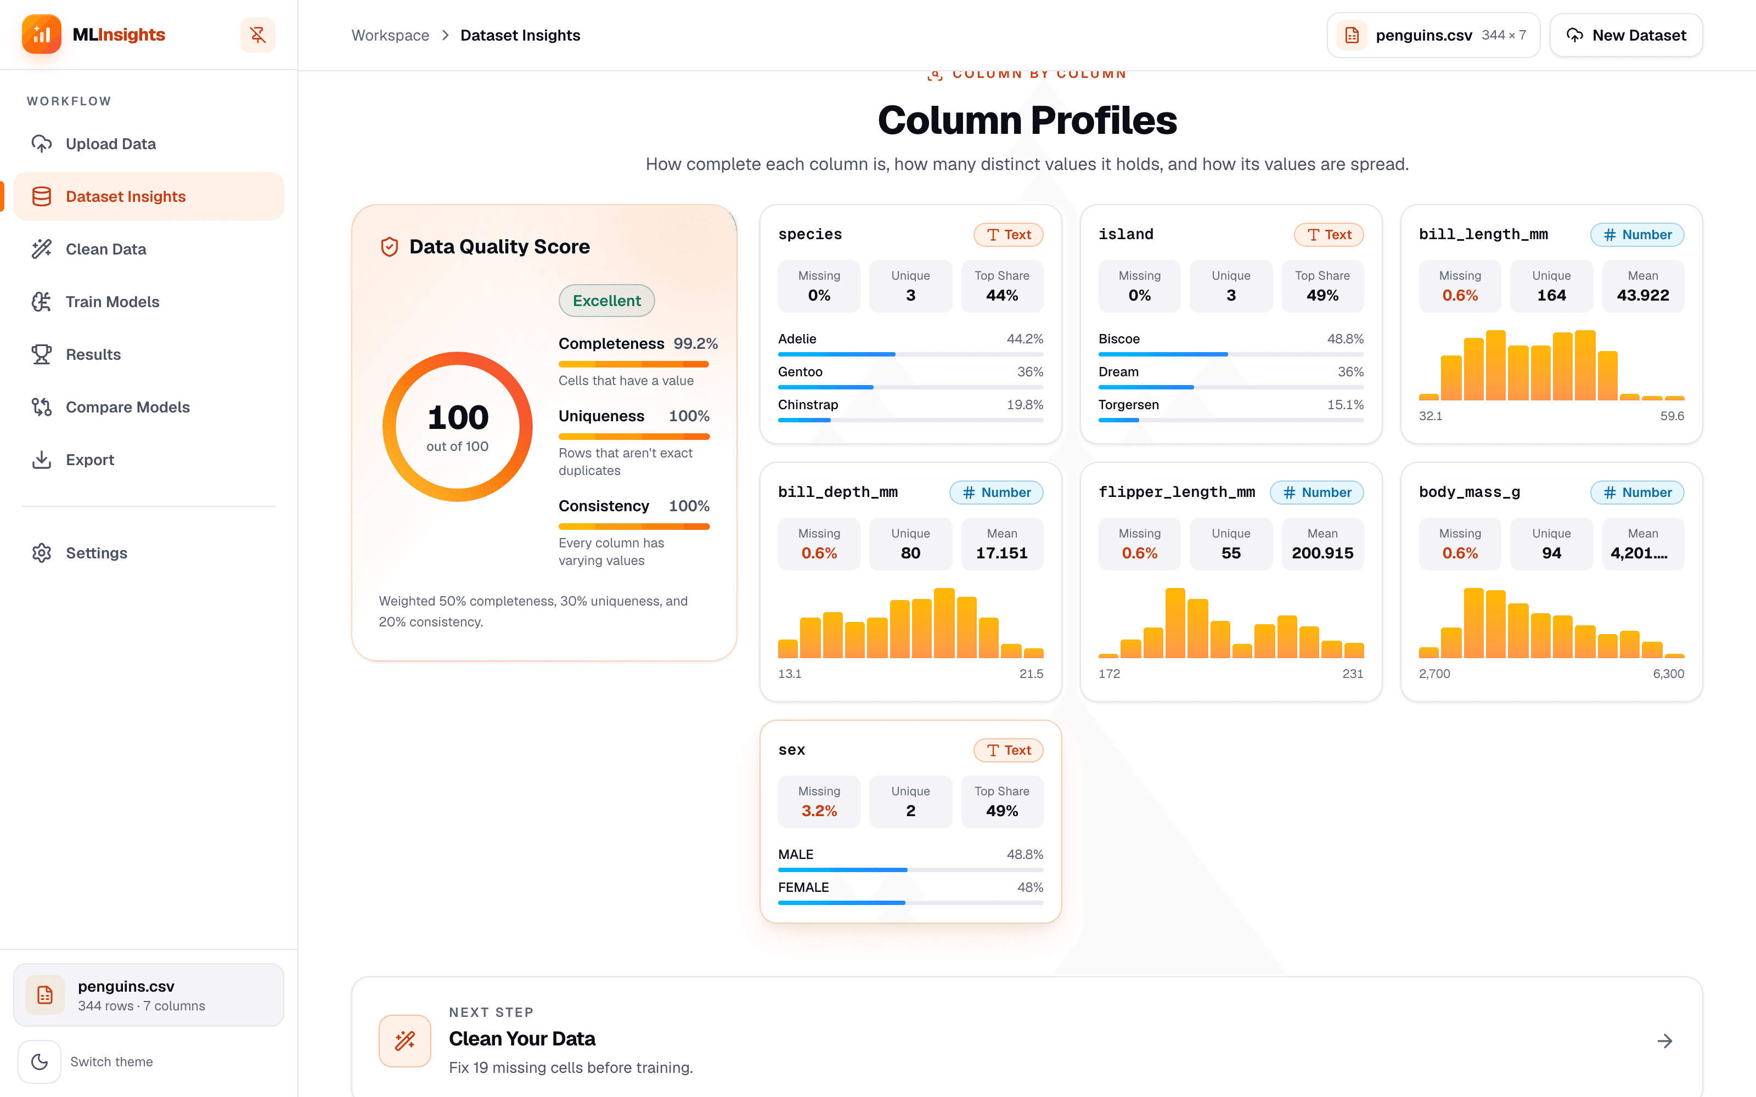The height and width of the screenshot is (1097, 1756).
Task: Click the Clean Data wand icon
Action: tap(41, 249)
